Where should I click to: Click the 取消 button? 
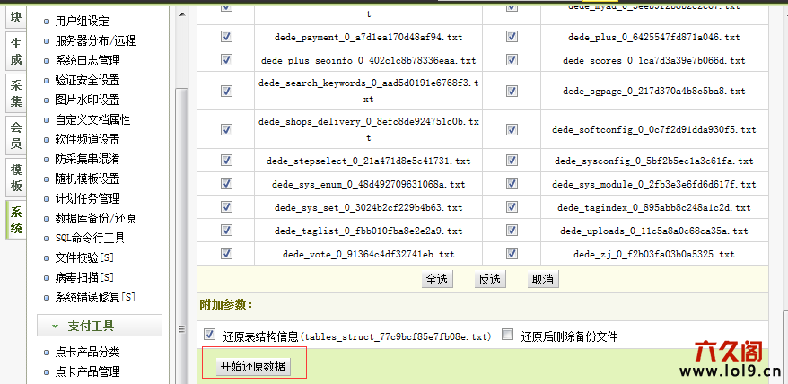pos(543,279)
